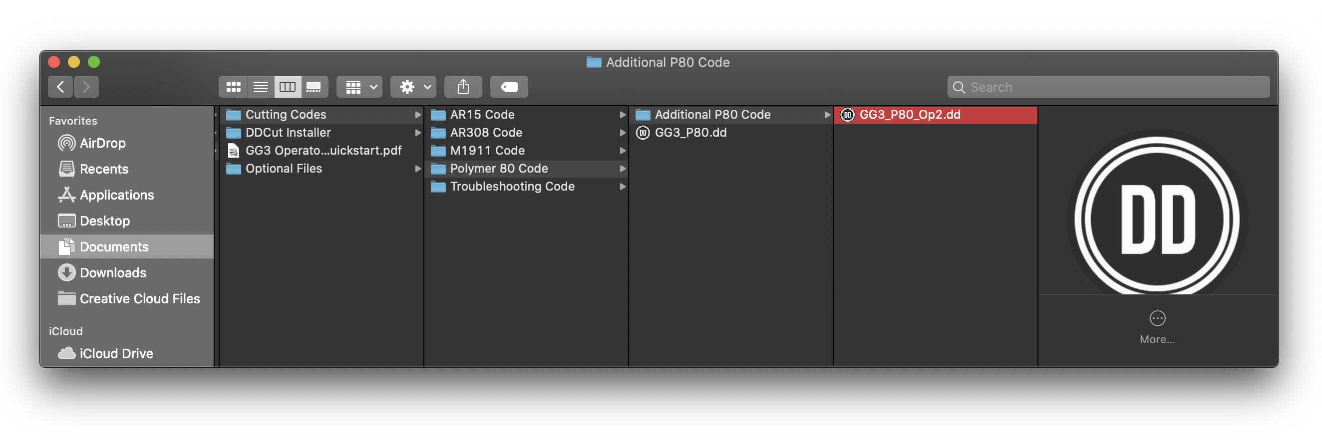Select Creative Cloud Files in sidebar

[x=140, y=299]
